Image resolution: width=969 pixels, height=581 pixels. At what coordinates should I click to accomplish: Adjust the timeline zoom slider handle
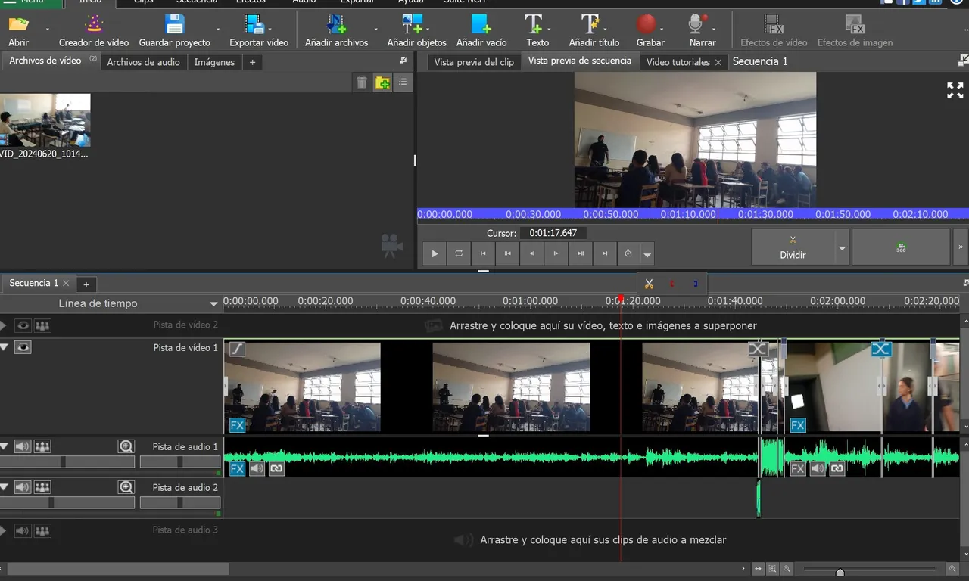click(840, 572)
